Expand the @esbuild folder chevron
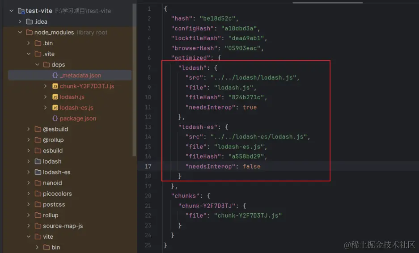The image size is (419, 253). [29, 129]
